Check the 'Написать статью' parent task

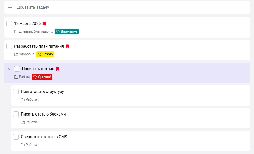point(17,69)
